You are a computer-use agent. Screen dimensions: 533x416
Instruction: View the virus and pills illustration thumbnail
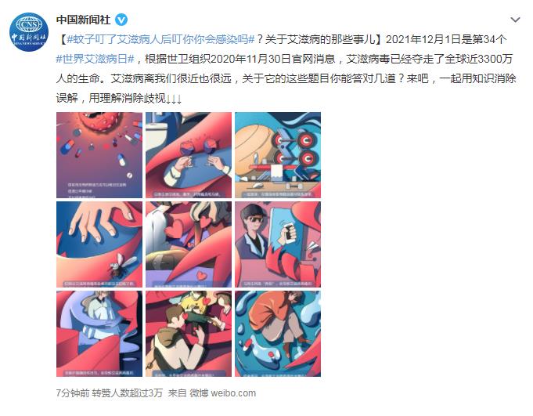(99, 155)
